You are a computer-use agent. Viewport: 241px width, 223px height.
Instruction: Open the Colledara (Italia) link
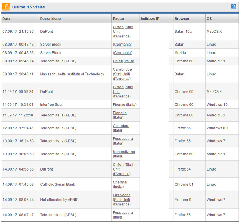(x=121, y=128)
